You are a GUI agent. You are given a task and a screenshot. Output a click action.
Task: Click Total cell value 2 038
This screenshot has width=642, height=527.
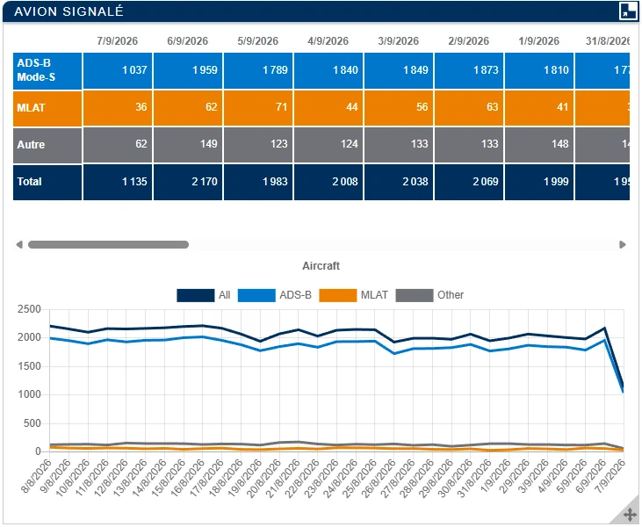[x=399, y=182]
